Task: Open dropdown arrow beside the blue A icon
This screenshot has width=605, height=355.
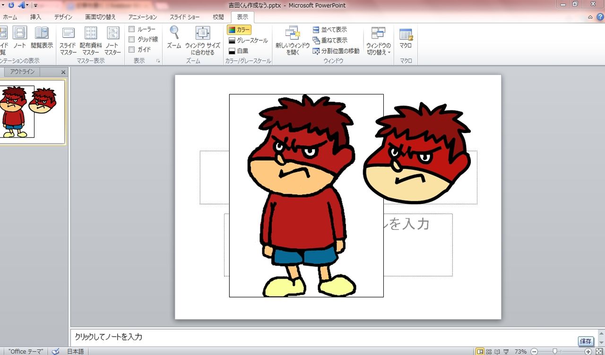Action: pyautogui.click(x=27, y=5)
